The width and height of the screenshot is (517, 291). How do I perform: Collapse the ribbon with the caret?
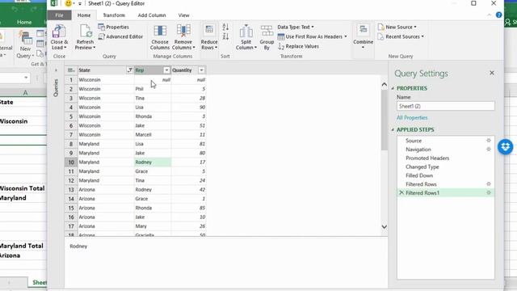coord(489,15)
